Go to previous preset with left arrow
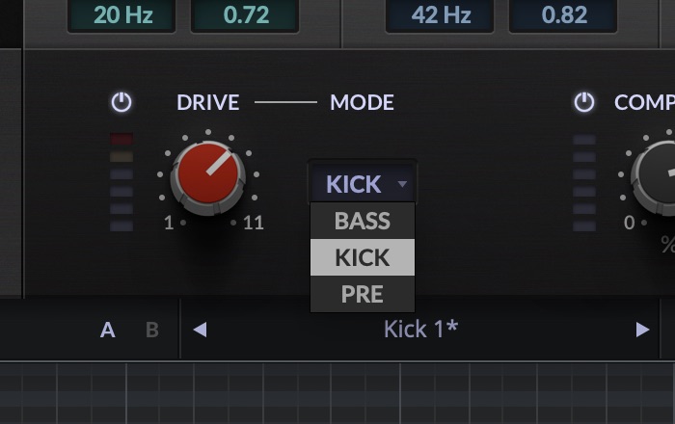This screenshot has width=675, height=424. [x=200, y=330]
